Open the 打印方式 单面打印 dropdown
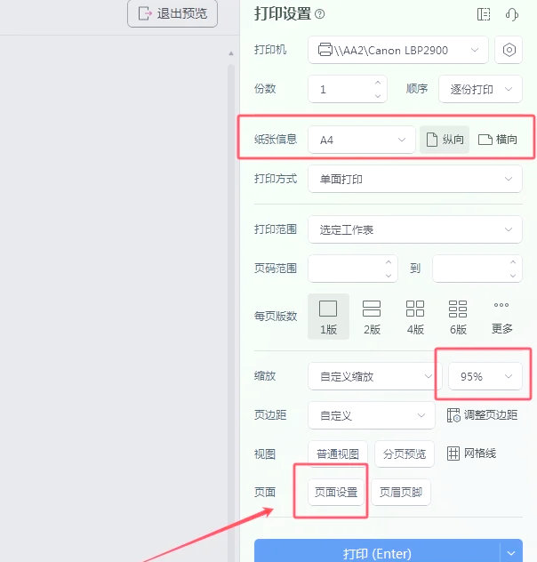Image resolution: width=537 pixels, height=562 pixels. pyautogui.click(x=415, y=179)
